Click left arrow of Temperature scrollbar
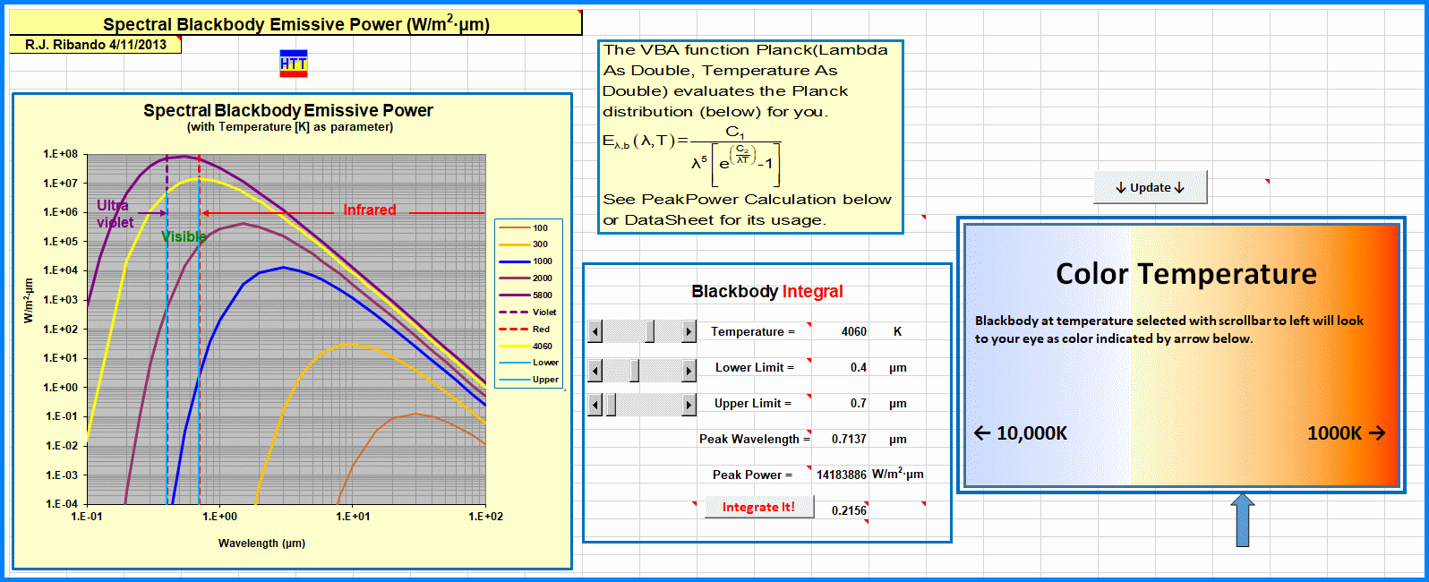This screenshot has height=582, width=1429. point(595,332)
